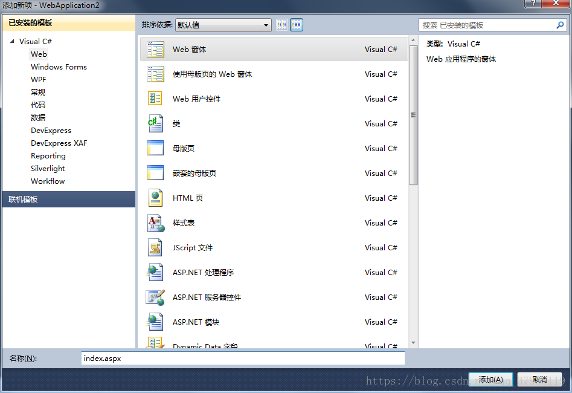Viewport: 572px width, 393px height.
Task: Click the C# 类 template icon
Action: (155, 123)
